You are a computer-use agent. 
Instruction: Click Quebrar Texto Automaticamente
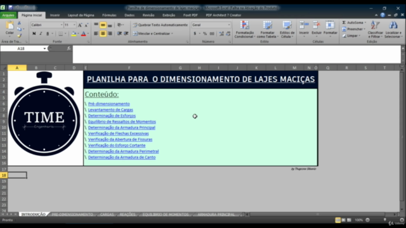[x=160, y=25]
